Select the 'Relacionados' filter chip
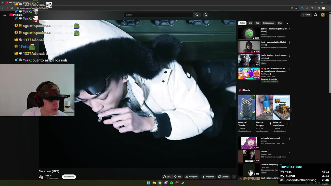 [269, 23]
